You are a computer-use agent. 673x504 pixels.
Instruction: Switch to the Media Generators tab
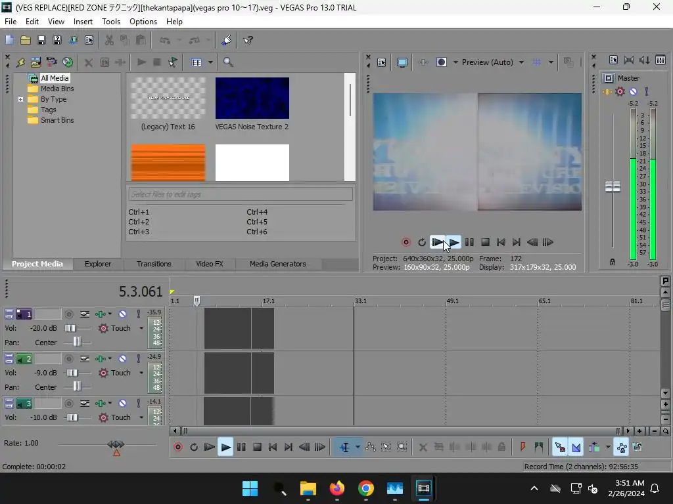click(x=278, y=264)
